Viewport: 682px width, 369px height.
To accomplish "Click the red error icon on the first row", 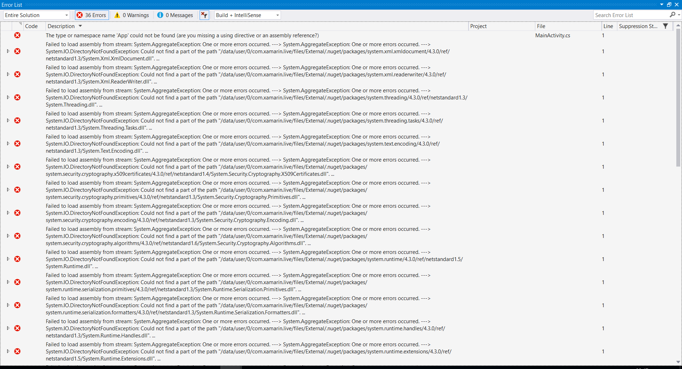I will point(17,35).
